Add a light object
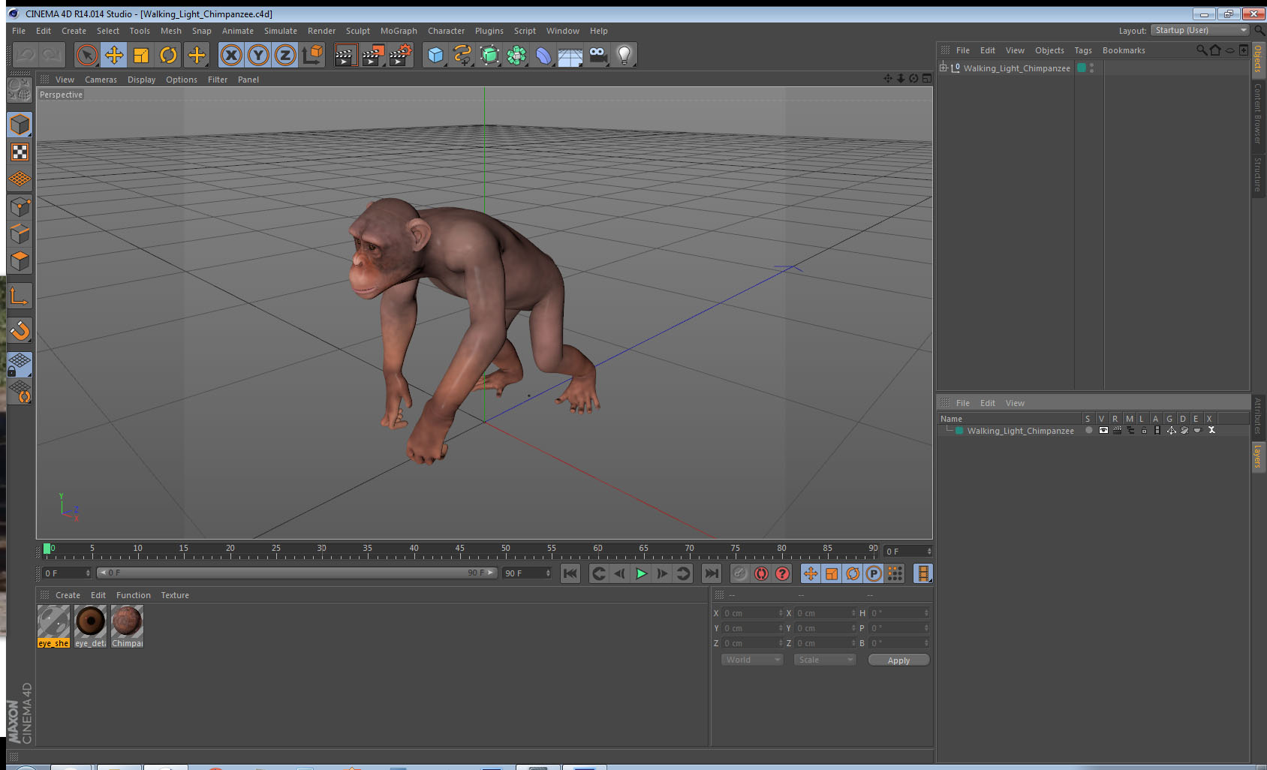This screenshot has width=1267, height=770. [x=624, y=55]
